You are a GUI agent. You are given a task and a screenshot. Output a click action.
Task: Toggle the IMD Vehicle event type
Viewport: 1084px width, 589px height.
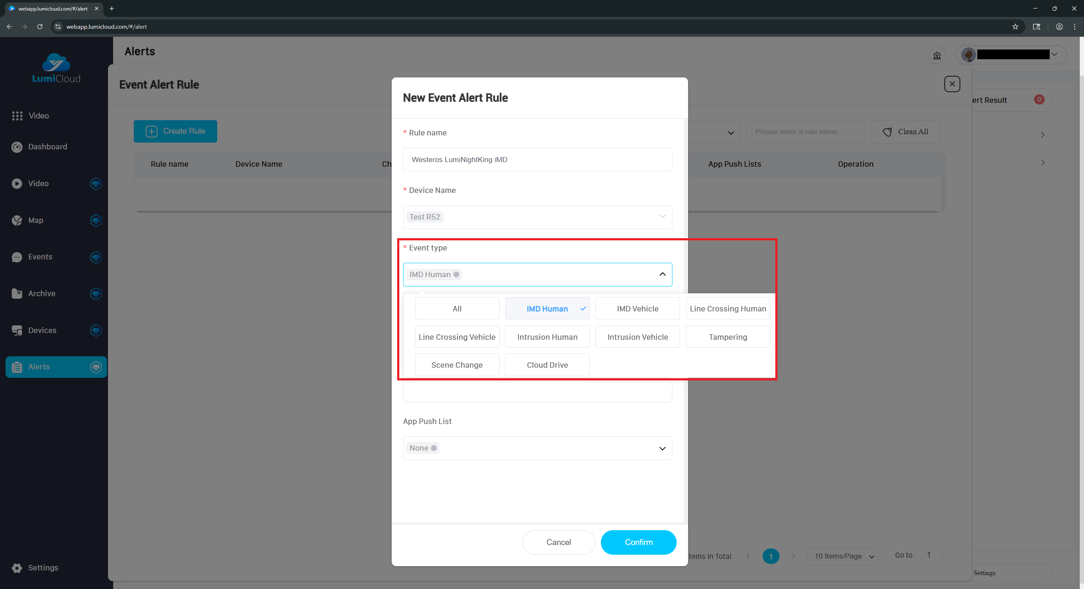[x=637, y=308]
